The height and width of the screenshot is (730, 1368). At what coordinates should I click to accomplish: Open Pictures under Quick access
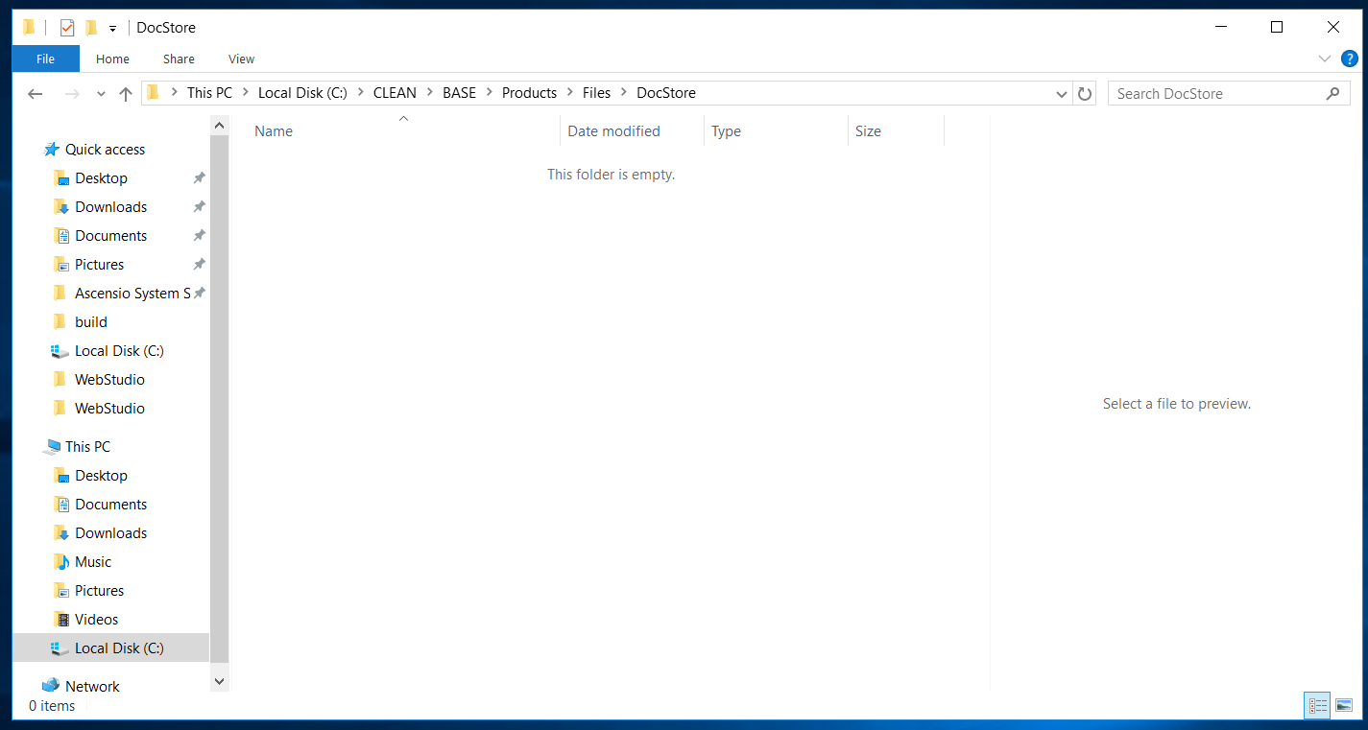click(99, 265)
